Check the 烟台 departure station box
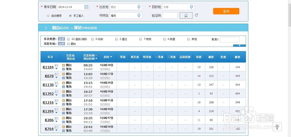This screenshot has width=291, height=137. [68, 44]
